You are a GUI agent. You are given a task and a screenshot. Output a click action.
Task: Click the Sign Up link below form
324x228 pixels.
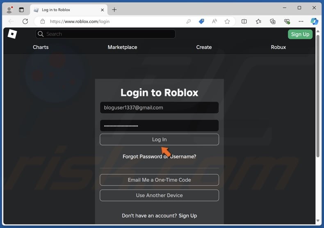187,216
